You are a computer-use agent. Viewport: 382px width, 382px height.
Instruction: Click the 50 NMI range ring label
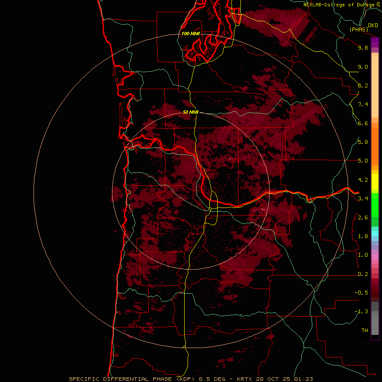tap(191, 112)
